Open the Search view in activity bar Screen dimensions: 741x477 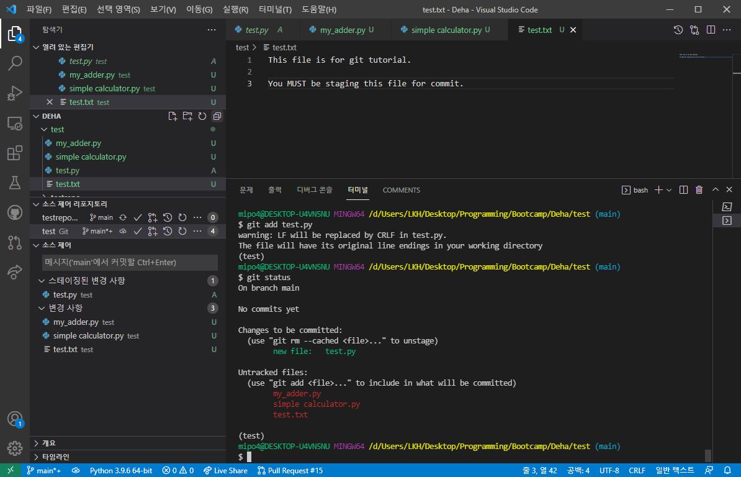[x=15, y=63]
